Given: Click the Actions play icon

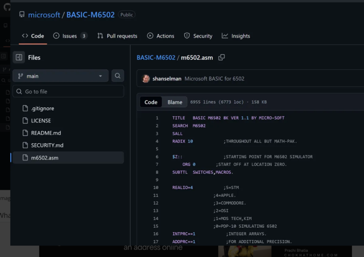Looking at the screenshot, I should pos(150,36).
